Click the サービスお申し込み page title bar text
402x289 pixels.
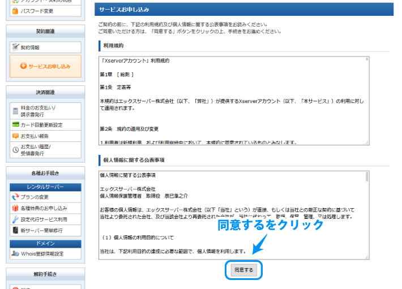tap(124, 10)
